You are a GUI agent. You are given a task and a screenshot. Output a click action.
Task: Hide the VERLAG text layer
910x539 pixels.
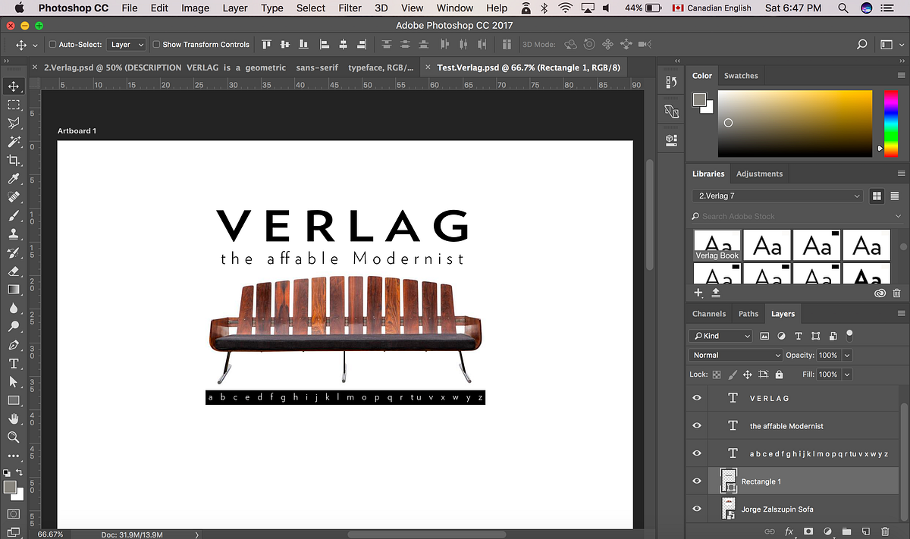(697, 398)
